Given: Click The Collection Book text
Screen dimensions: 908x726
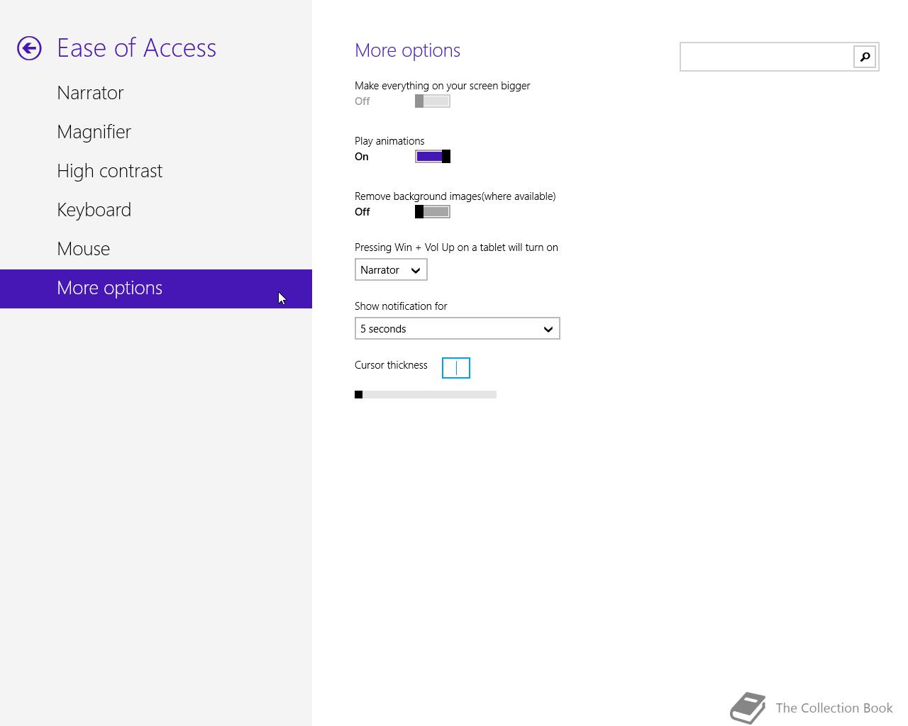Looking at the screenshot, I should (834, 708).
